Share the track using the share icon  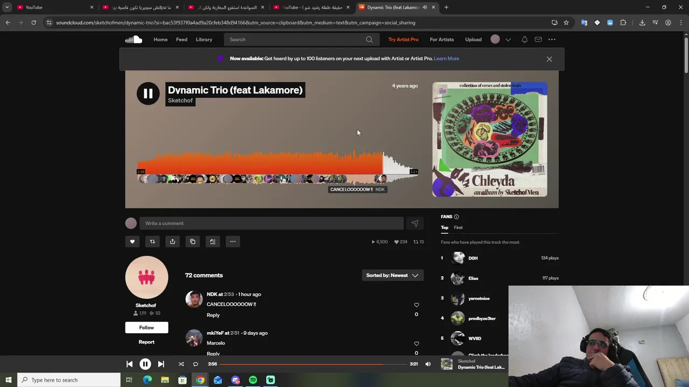click(x=172, y=241)
